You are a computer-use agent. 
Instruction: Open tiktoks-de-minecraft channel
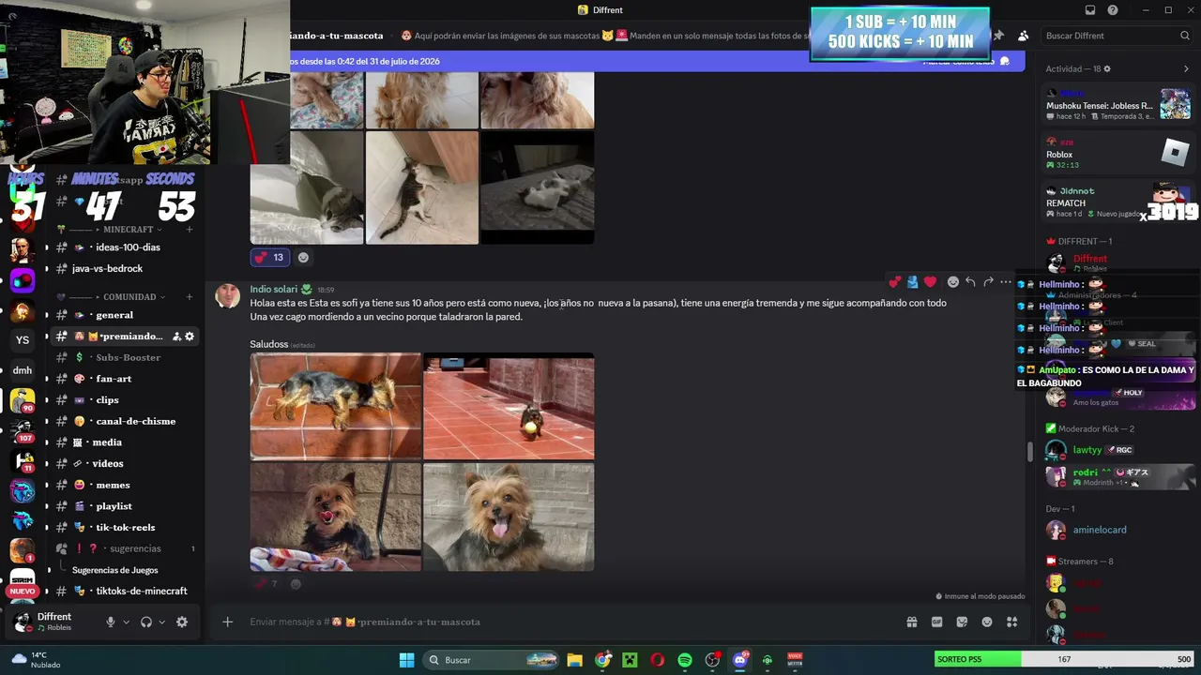click(x=125, y=591)
